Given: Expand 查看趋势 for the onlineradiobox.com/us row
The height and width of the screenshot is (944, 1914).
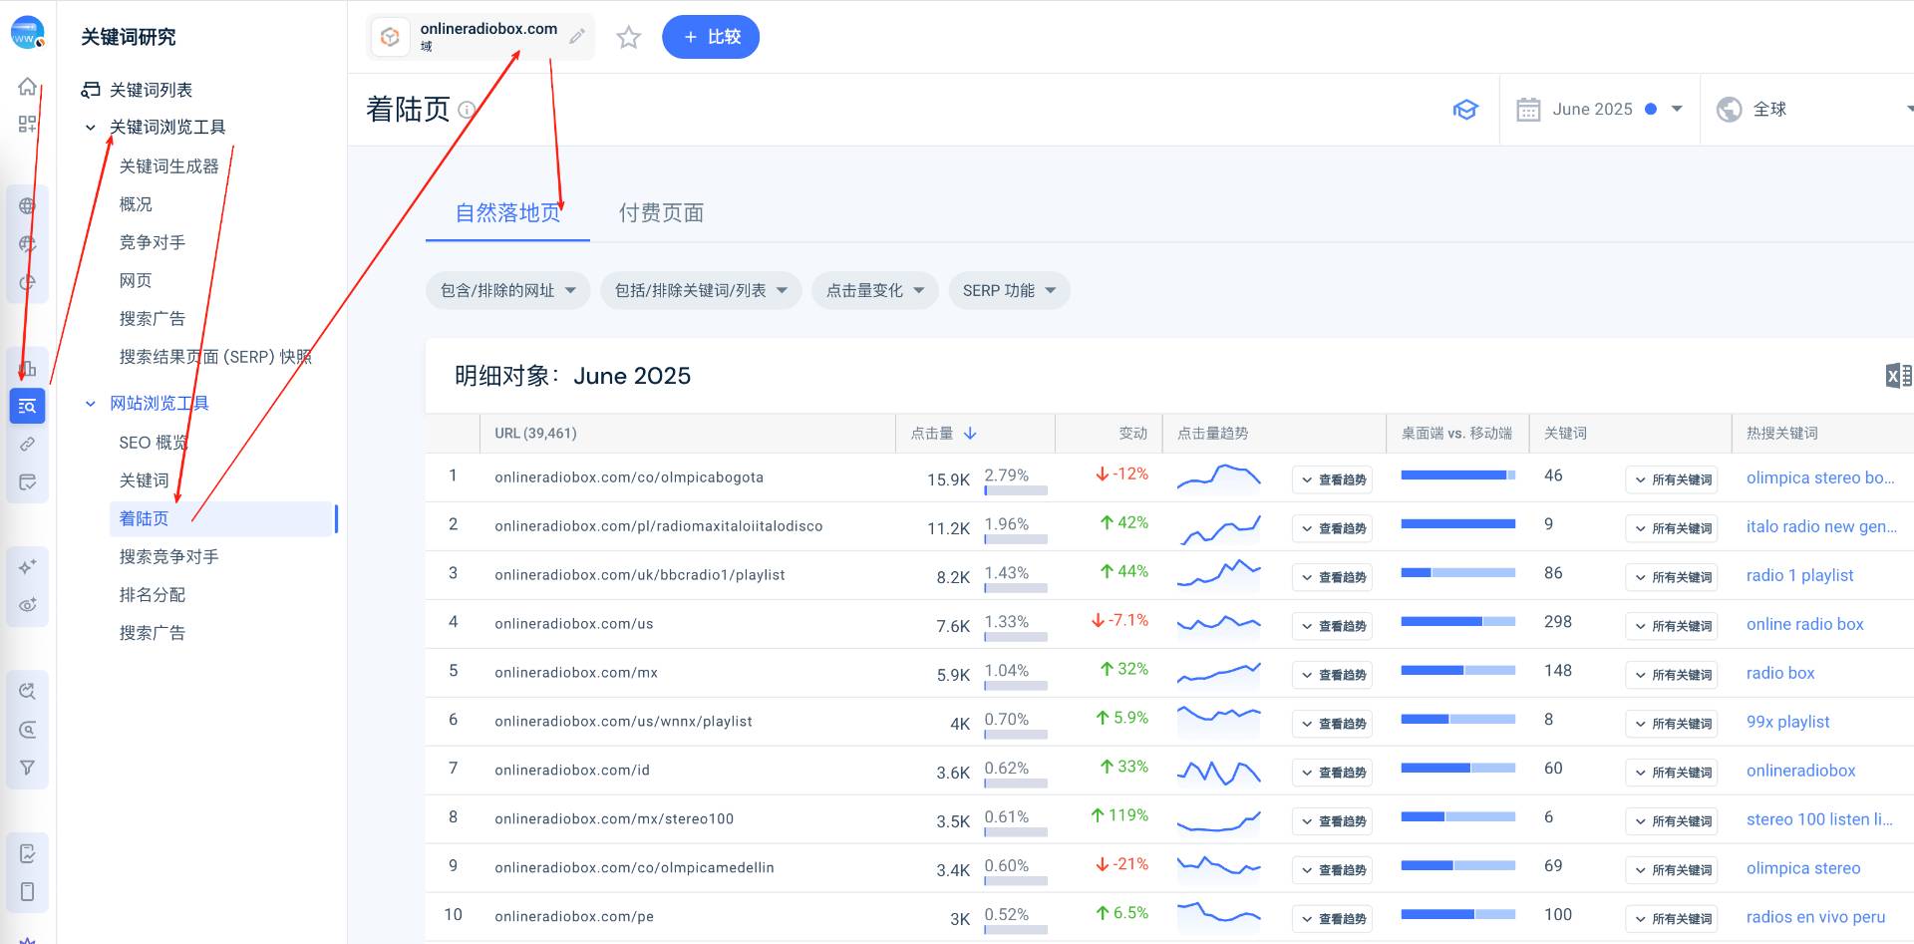Looking at the screenshot, I should pyautogui.click(x=1332, y=626).
